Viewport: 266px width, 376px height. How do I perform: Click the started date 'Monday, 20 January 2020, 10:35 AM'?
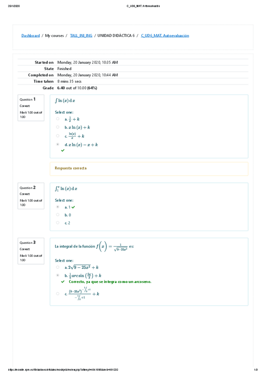[87, 63]
